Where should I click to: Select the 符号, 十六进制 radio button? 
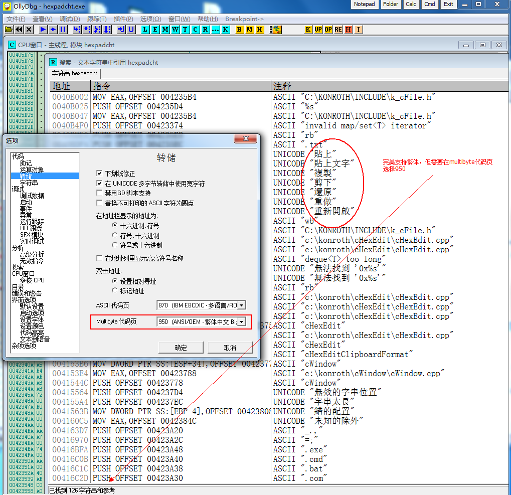(x=114, y=235)
